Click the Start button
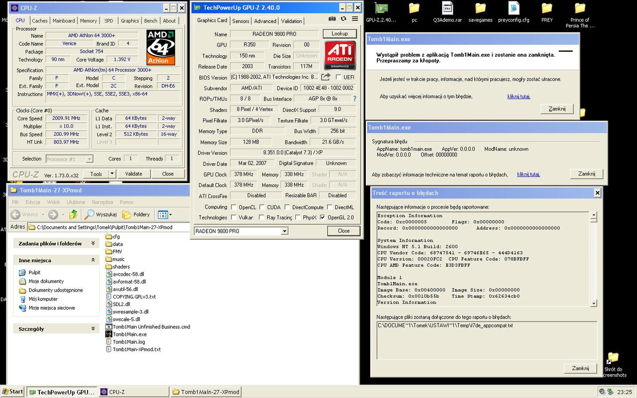The image size is (637, 398). click(x=12, y=392)
